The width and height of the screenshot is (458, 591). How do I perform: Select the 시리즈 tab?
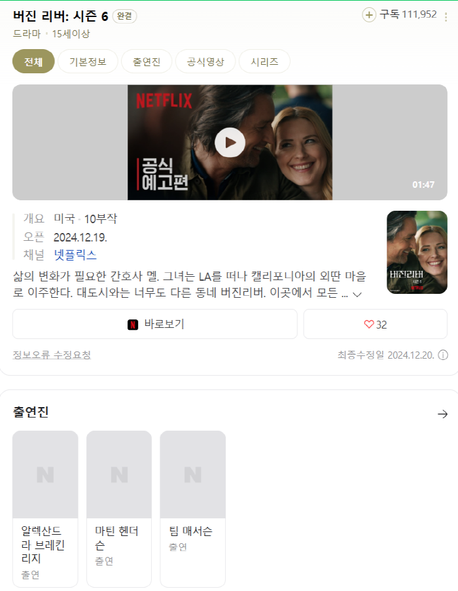(x=264, y=62)
